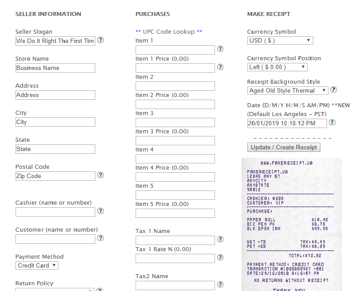Select the Store Name input field

pyautogui.click(x=55, y=68)
